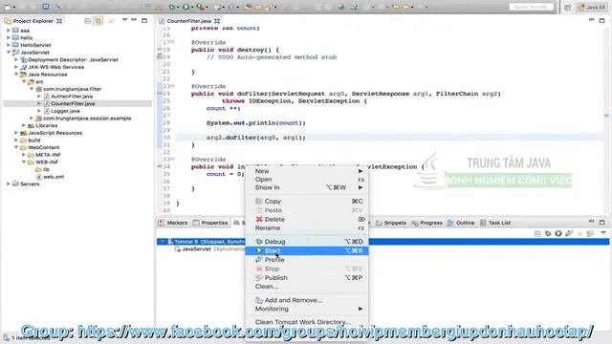Click the Task List tab icon
The width and height of the screenshot is (612, 344).
pos(483,223)
